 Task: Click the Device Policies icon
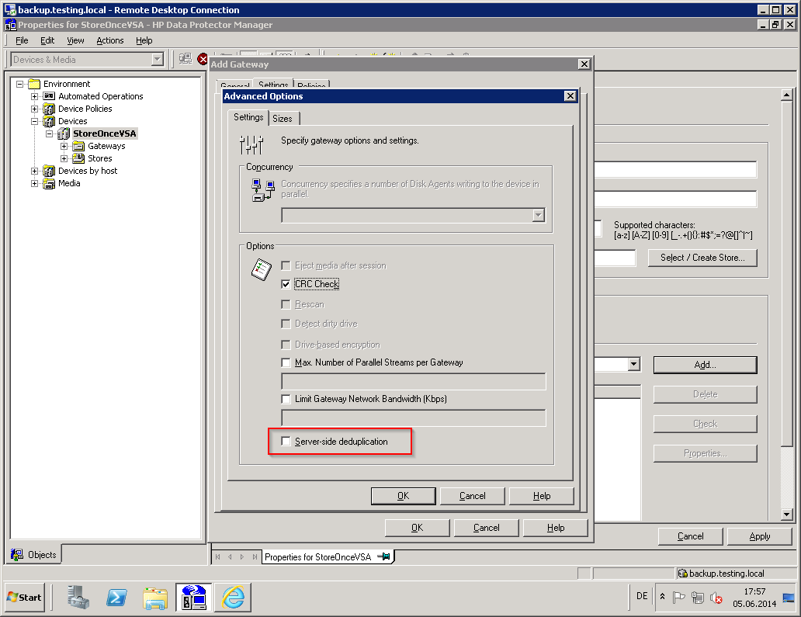49,109
